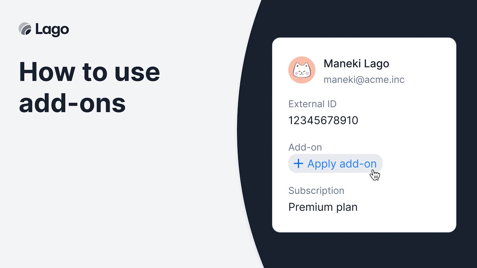Open the cat avatar picture
Image resolution: width=477 pixels, height=268 pixels.
(x=302, y=70)
